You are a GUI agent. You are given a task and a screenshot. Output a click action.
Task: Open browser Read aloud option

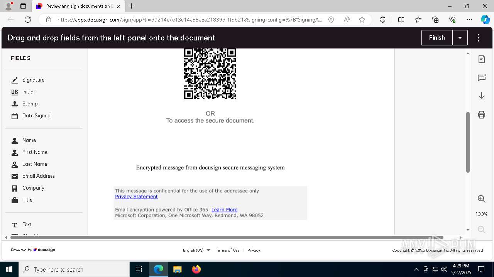(x=347, y=20)
